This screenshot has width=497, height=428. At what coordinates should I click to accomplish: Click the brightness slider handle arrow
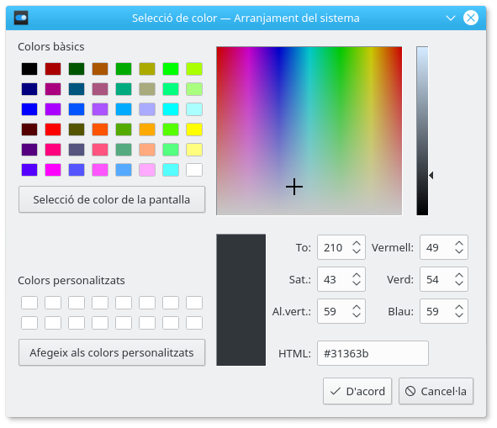point(431,175)
